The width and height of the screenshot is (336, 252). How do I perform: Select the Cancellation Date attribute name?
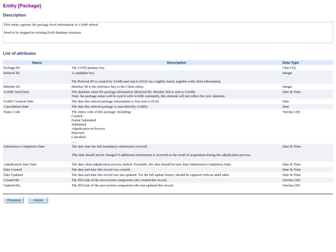pyautogui.click(x=16, y=106)
